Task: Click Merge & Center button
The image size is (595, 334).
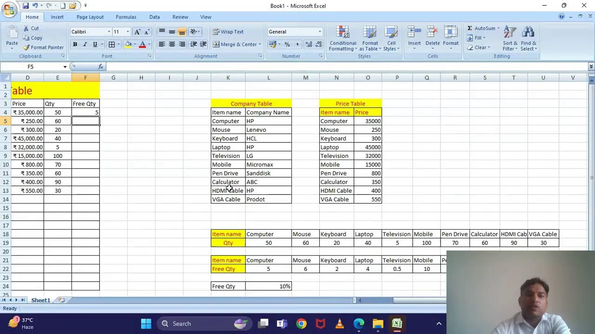Action: tap(235, 45)
